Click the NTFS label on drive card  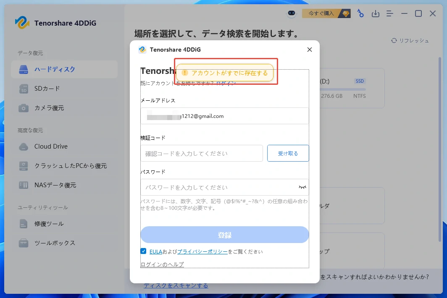(x=360, y=96)
